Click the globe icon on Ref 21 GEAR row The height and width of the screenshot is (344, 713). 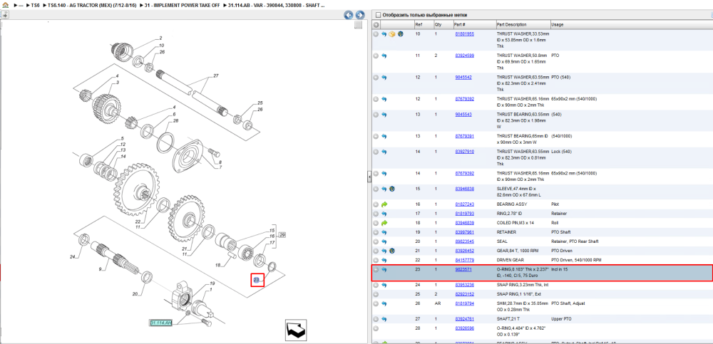[392, 251]
